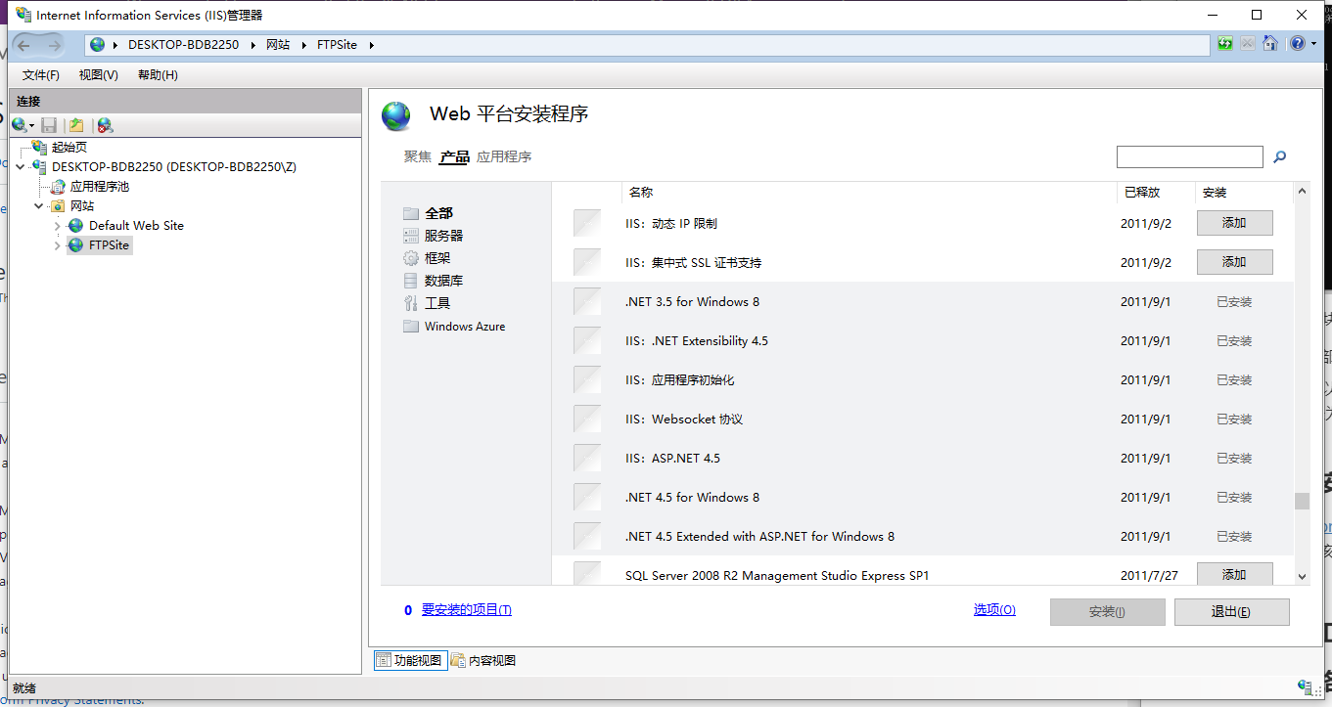This screenshot has width=1332, height=707.
Task: Click the IIS: ASP.NET 4.5 product name
Action: pyautogui.click(x=672, y=459)
